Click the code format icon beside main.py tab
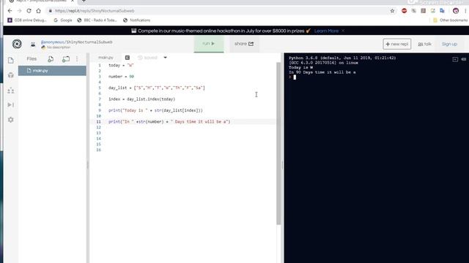The height and width of the screenshot is (263, 469). pos(128,58)
